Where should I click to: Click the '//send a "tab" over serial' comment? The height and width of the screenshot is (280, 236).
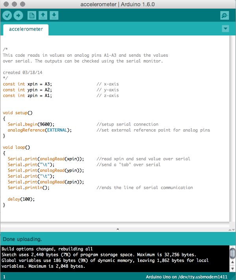(129, 165)
